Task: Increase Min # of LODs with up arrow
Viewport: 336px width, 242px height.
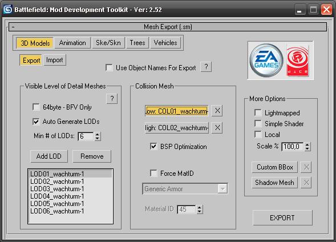Action: tap(98, 134)
